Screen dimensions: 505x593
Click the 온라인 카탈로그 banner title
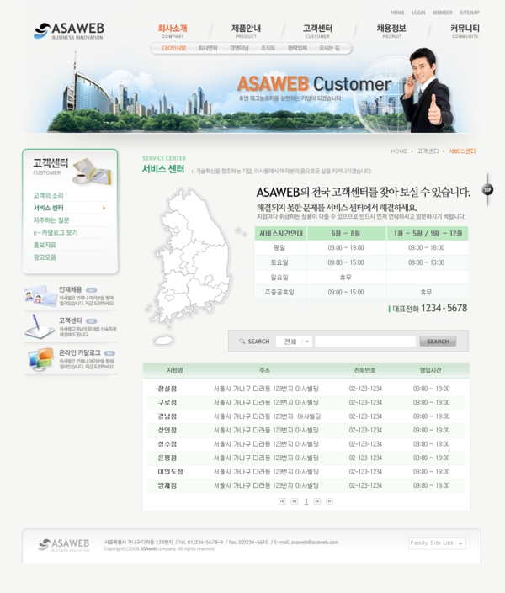pyautogui.click(x=79, y=352)
